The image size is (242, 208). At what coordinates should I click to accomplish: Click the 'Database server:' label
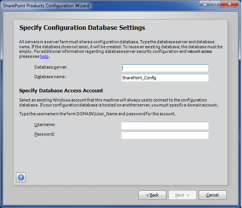50,67
